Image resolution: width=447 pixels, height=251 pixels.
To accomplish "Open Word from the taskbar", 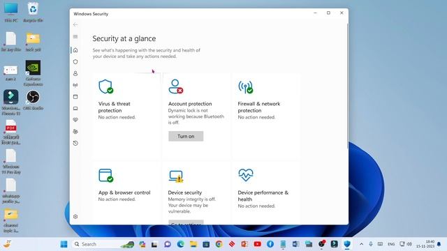I will pos(295,244).
